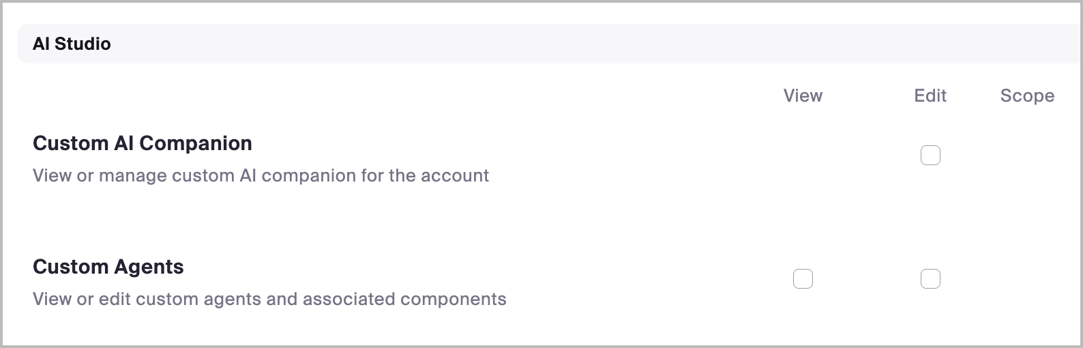1083x348 pixels.
Task: Click the Custom Agents description text
Action: (x=269, y=299)
